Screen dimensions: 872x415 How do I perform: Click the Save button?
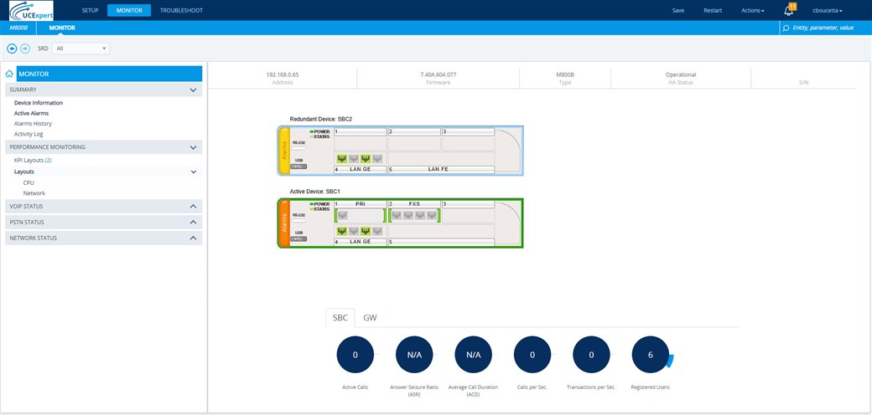(x=678, y=11)
